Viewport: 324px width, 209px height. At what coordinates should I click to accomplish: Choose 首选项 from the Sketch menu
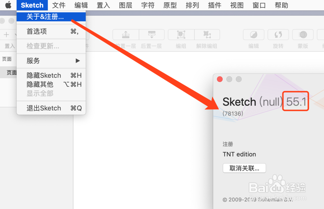(51, 31)
